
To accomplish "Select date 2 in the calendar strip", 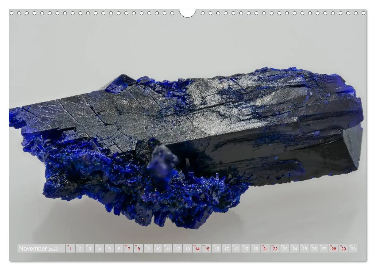I will [x=80, y=249].
